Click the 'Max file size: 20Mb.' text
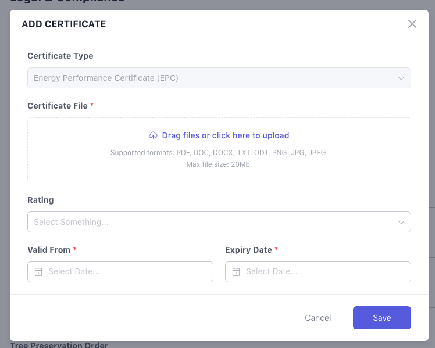The height and width of the screenshot is (348, 435). pos(219,164)
